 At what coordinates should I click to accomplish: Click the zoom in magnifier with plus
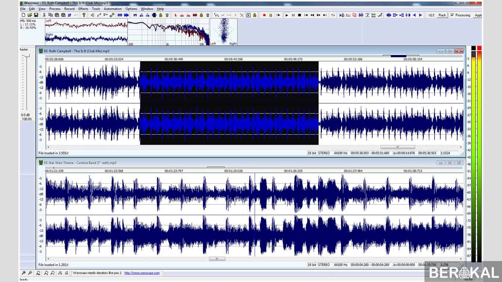tap(24, 273)
